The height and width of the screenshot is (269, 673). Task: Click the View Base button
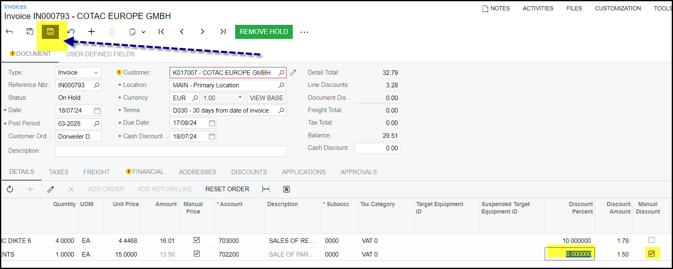[x=266, y=98]
